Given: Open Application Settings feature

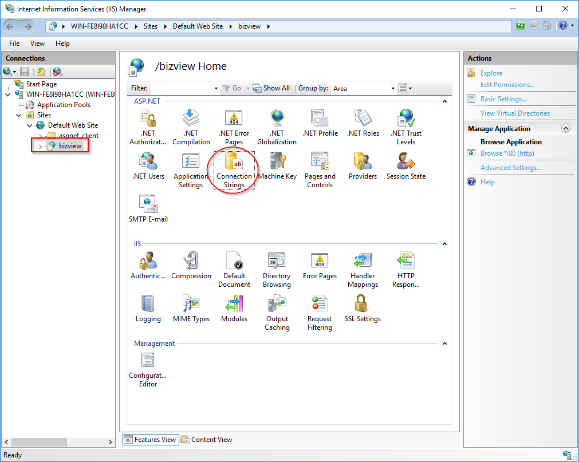Looking at the screenshot, I should 191,170.
